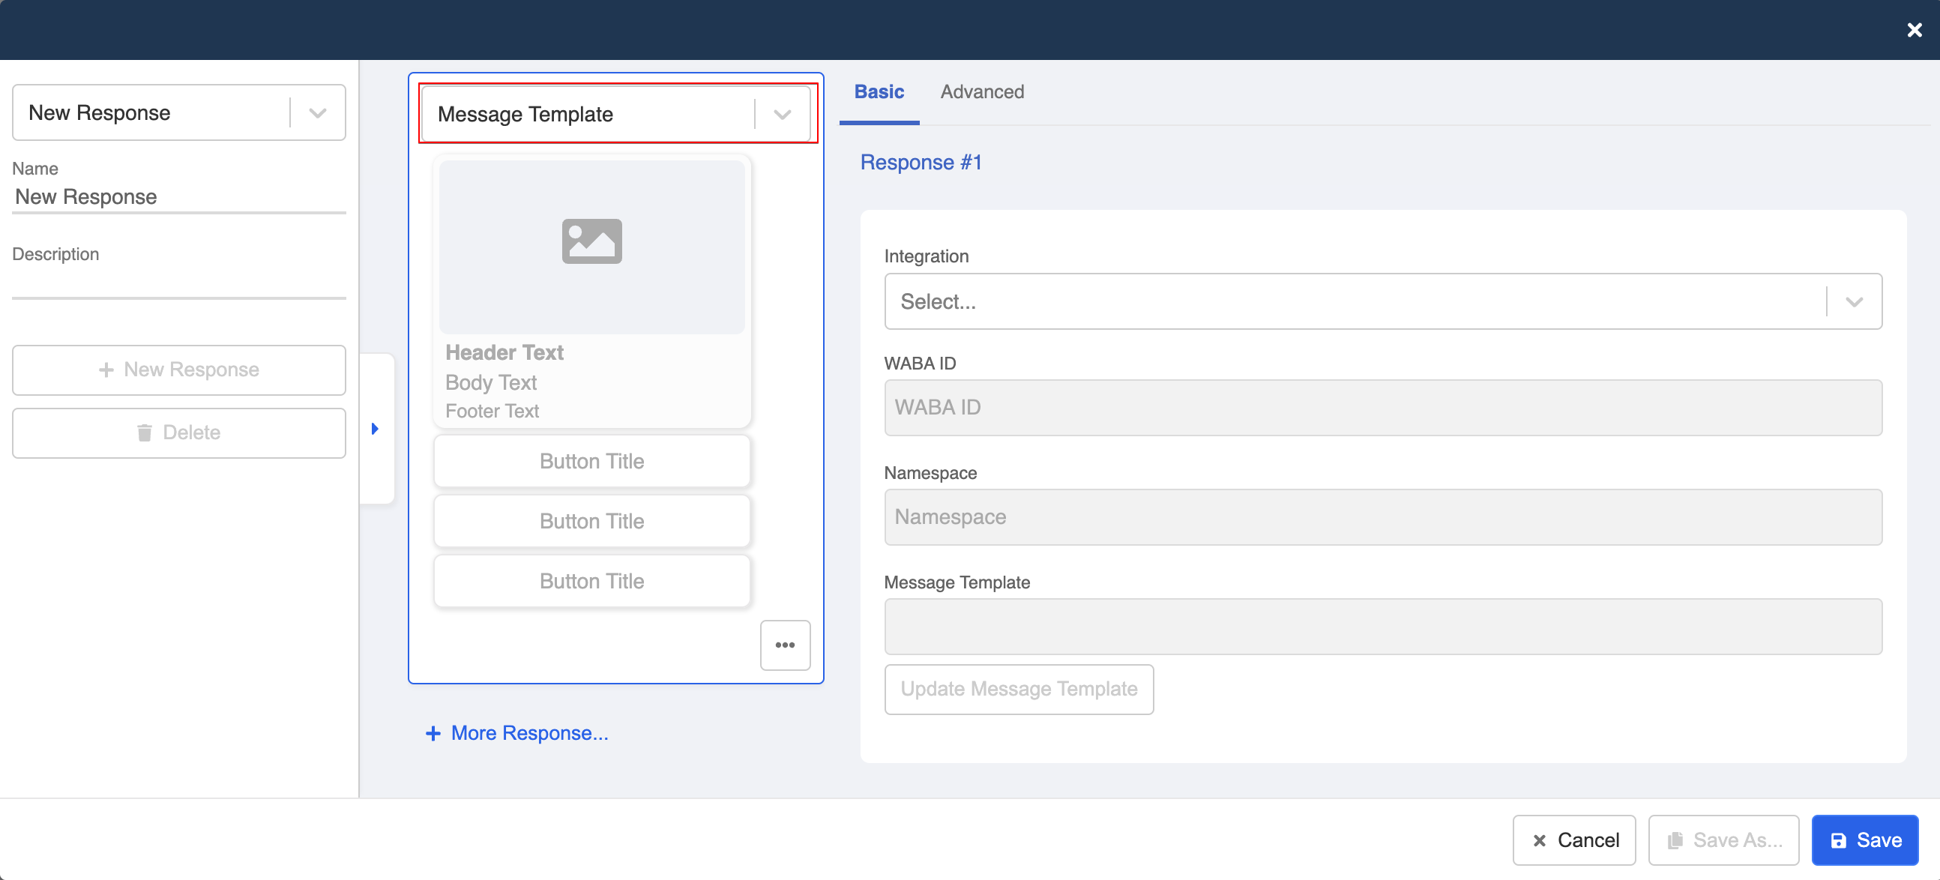This screenshot has height=880, width=1940.
Task: Click the More Response link
Action: pos(528,733)
